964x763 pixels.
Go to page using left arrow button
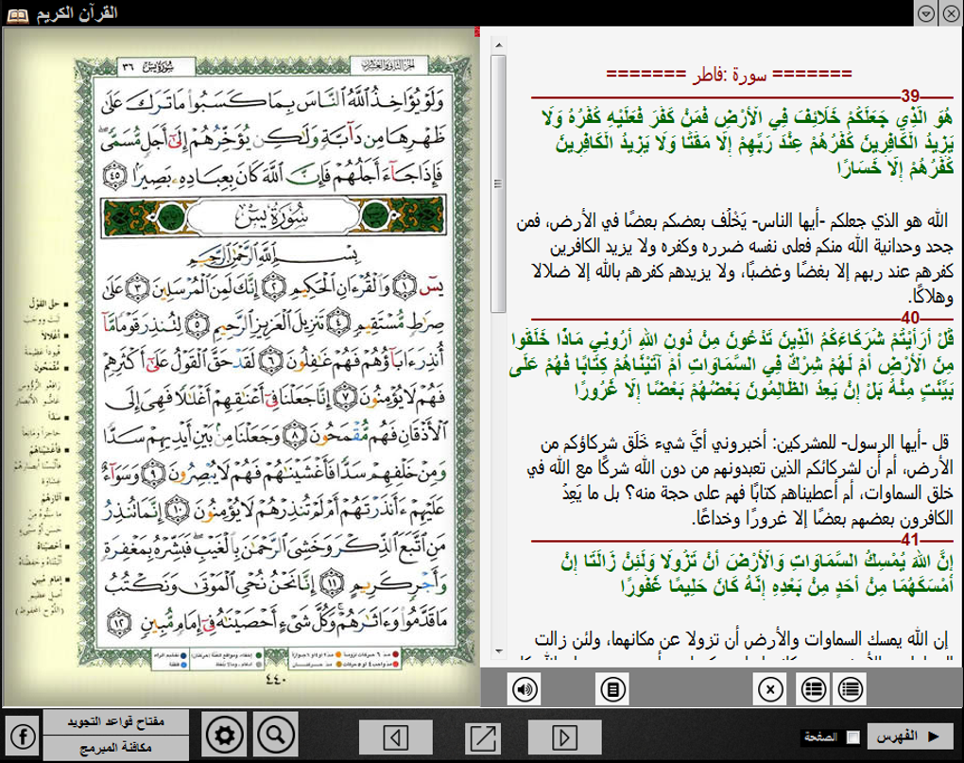click(x=398, y=736)
